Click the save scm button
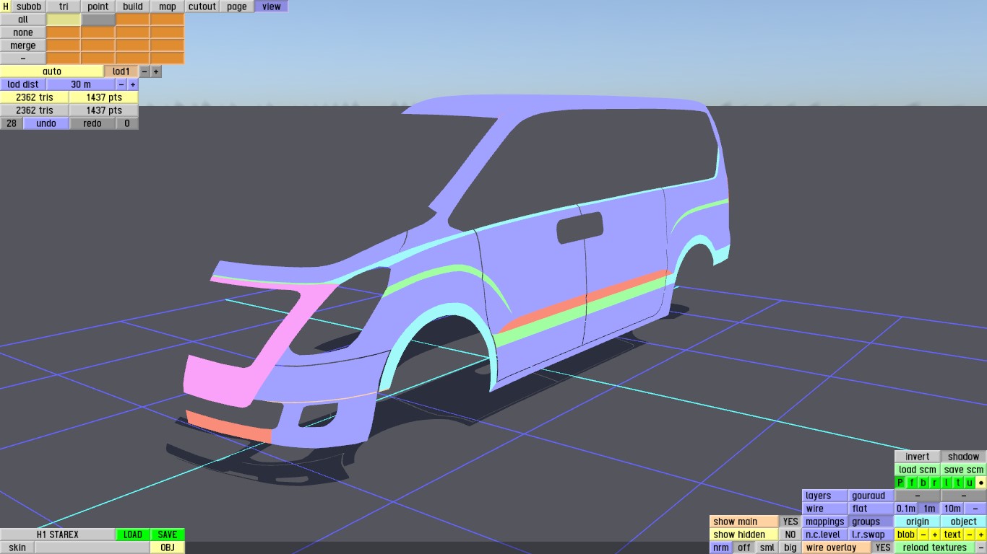 pos(964,470)
